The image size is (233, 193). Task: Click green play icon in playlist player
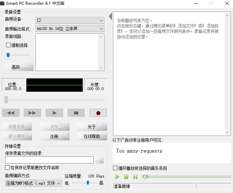pos(117,177)
